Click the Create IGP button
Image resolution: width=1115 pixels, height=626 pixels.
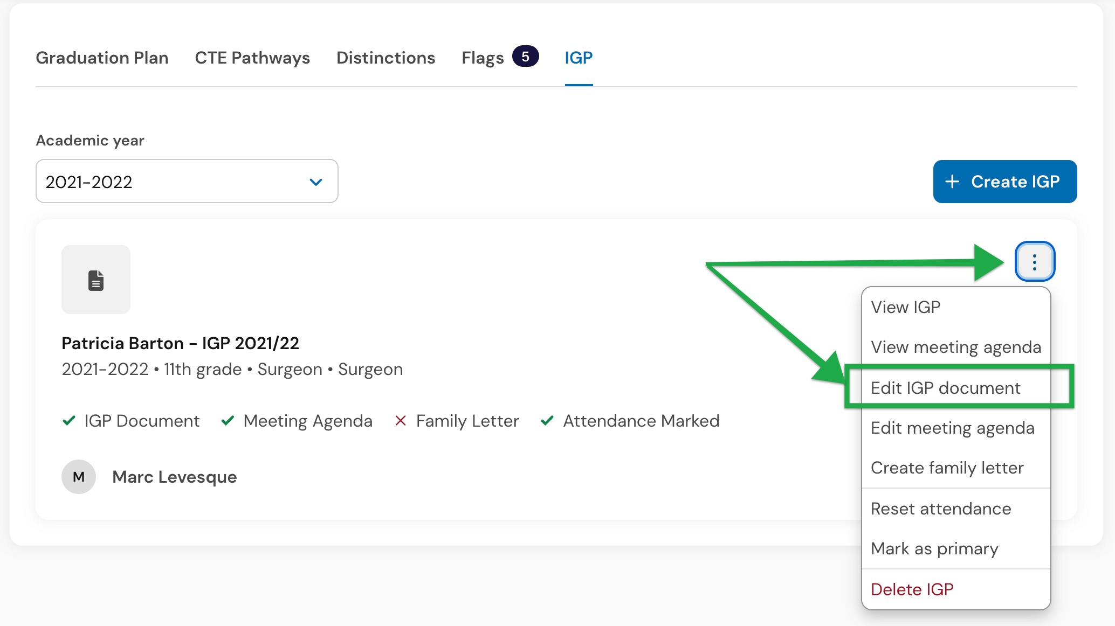pos(1005,182)
